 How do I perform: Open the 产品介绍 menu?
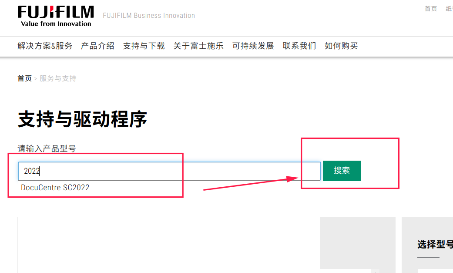(97, 46)
